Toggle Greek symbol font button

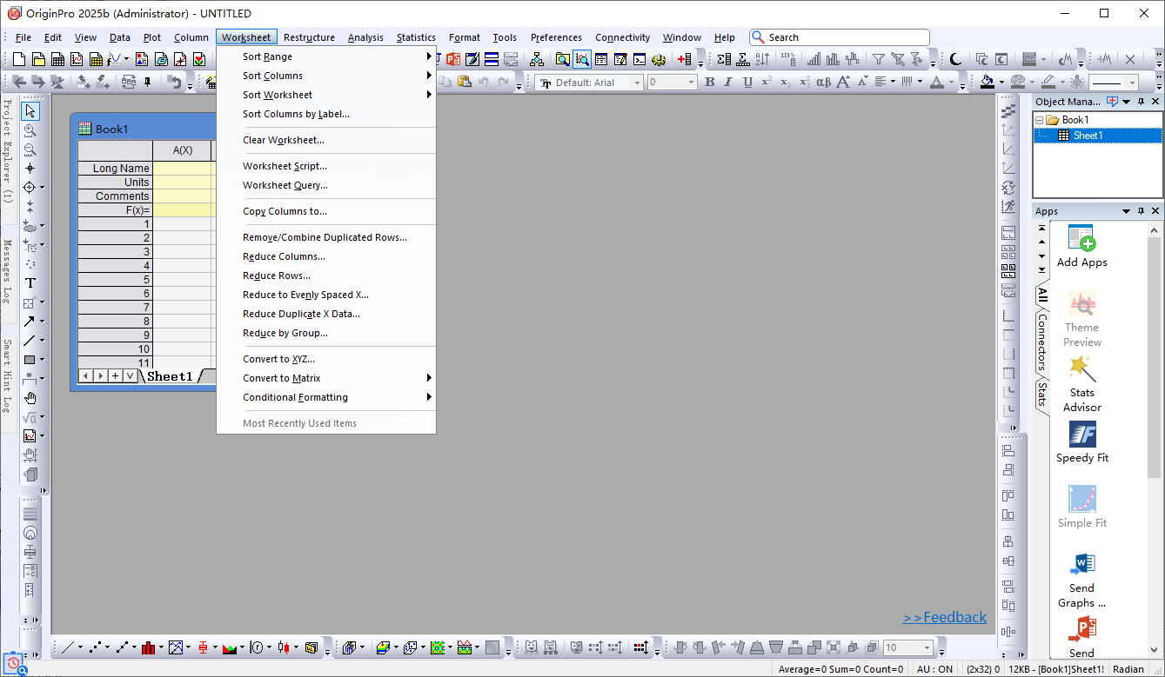pos(823,82)
